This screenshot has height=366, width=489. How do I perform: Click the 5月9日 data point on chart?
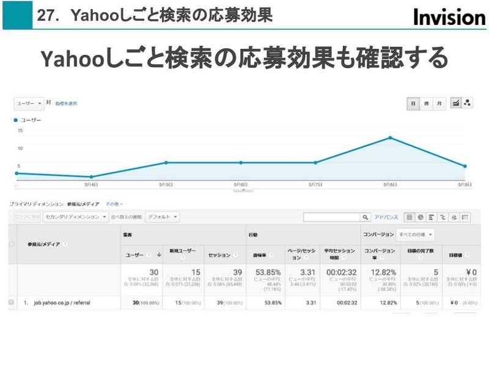click(x=465, y=166)
